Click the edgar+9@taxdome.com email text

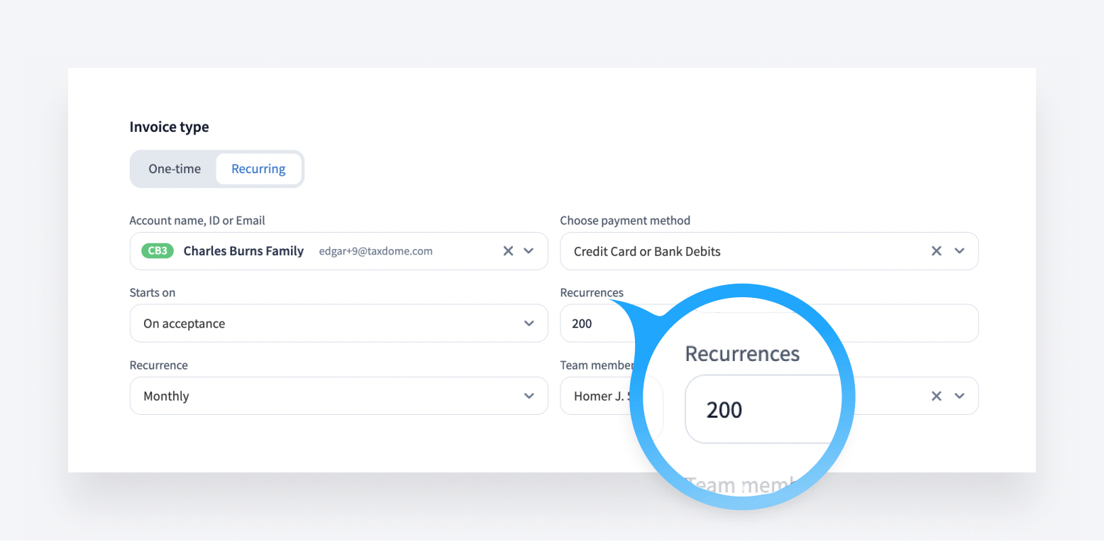click(x=375, y=251)
